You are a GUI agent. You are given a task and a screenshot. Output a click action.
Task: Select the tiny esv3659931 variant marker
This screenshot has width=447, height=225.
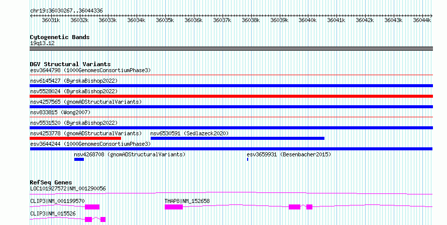(x=248, y=159)
